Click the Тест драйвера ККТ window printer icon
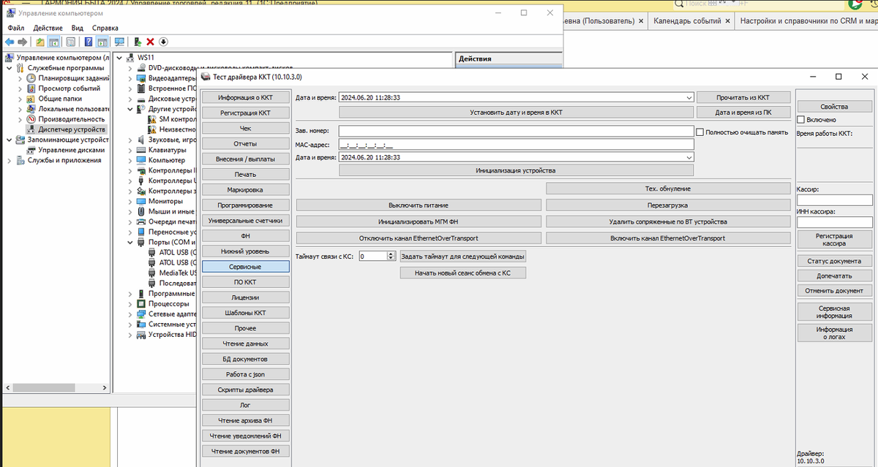The height and width of the screenshot is (467, 878). (206, 76)
